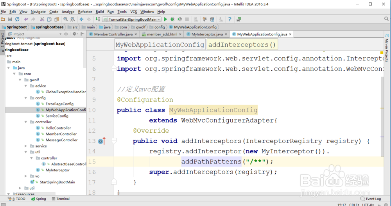Click the Search Everywhere magnifier at top right

pos(386,19)
